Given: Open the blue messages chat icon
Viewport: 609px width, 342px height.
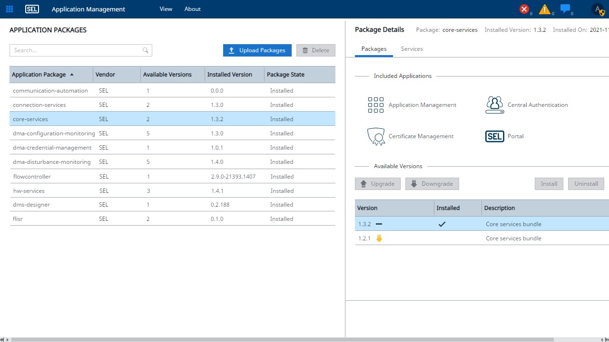Looking at the screenshot, I should point(565,9).
